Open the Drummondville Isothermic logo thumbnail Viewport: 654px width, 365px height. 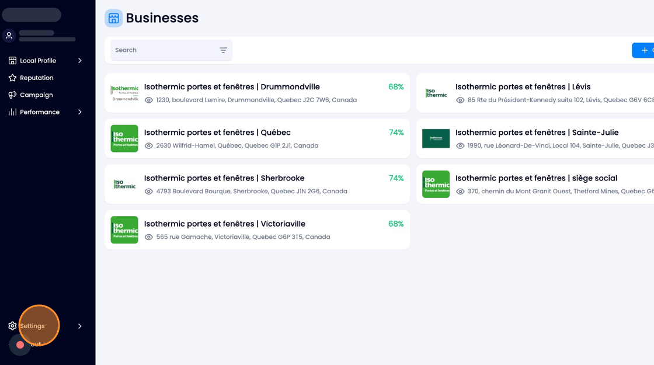point(124,93)
